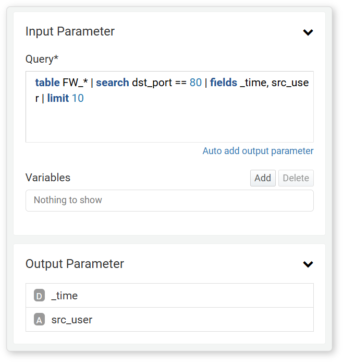
Task: Place cursor on the fields keyword in query
Action: [224, 83]
